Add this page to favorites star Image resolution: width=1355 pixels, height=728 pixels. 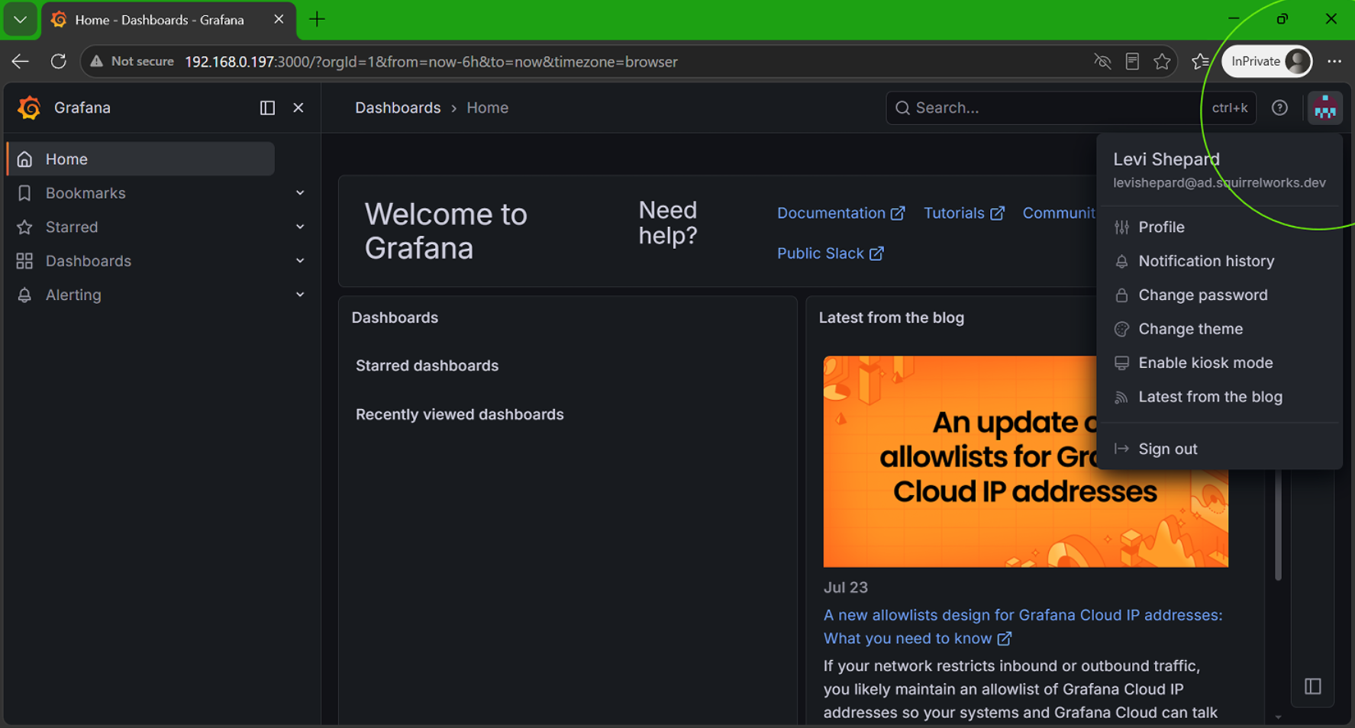point(1162,62)
